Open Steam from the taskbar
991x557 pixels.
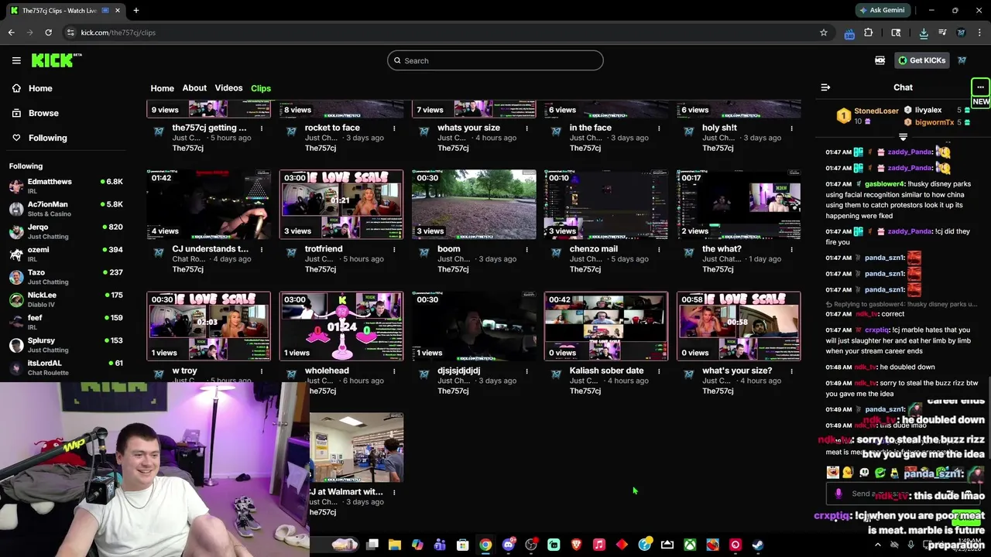(758, 545)
